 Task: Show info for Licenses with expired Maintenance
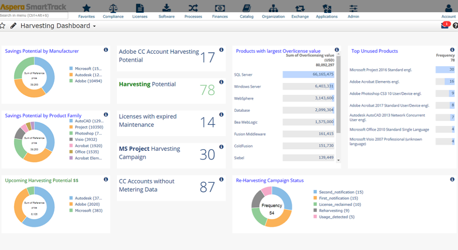221,115
